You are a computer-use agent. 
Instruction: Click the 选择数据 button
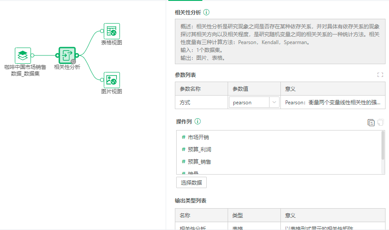[191, 182]
